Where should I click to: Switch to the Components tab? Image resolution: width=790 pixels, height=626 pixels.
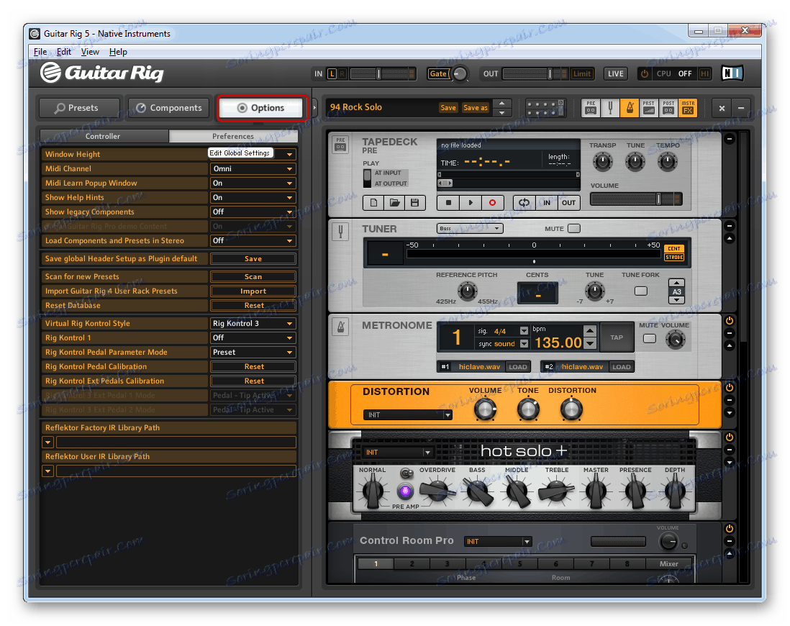(x=169, y=108)
